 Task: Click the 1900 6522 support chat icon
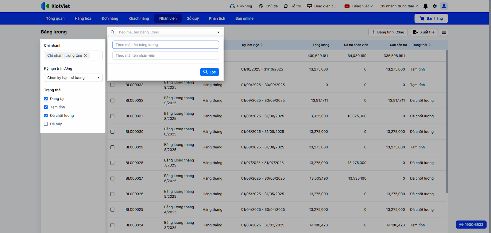[x=461, y=225]
